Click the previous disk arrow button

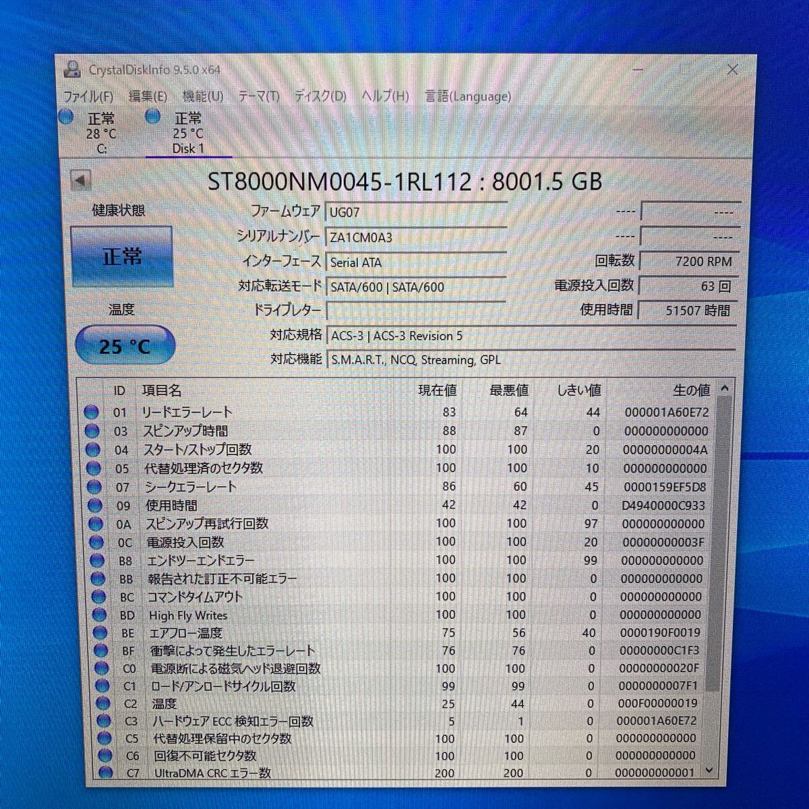(80, 180)
